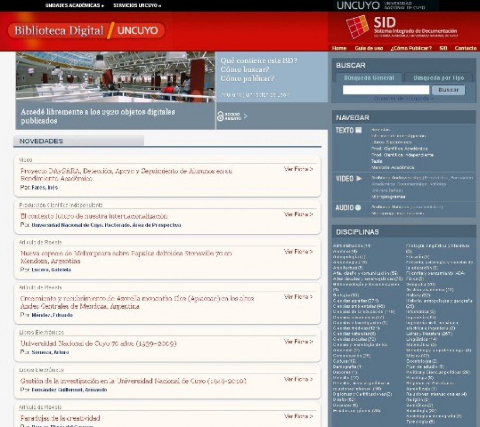Image resolution: width=480 pixels, height=427 pixels.
Task: Open the Unidades Académicas dropdown menu
Action: click(x=74, y=5)
